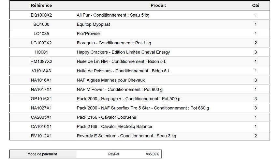Click the Flor'Provide product name
279x160 pixels.
[x=88, y=34]
